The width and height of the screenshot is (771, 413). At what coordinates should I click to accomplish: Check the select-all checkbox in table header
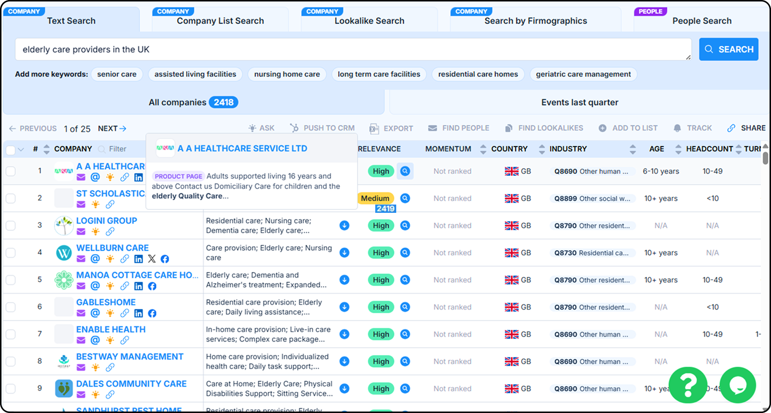(x=10, y=150)
